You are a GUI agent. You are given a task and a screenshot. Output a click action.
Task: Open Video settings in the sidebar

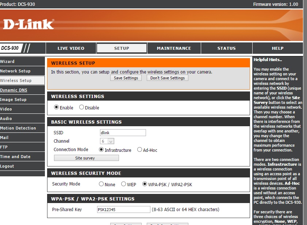click(22, 109)
